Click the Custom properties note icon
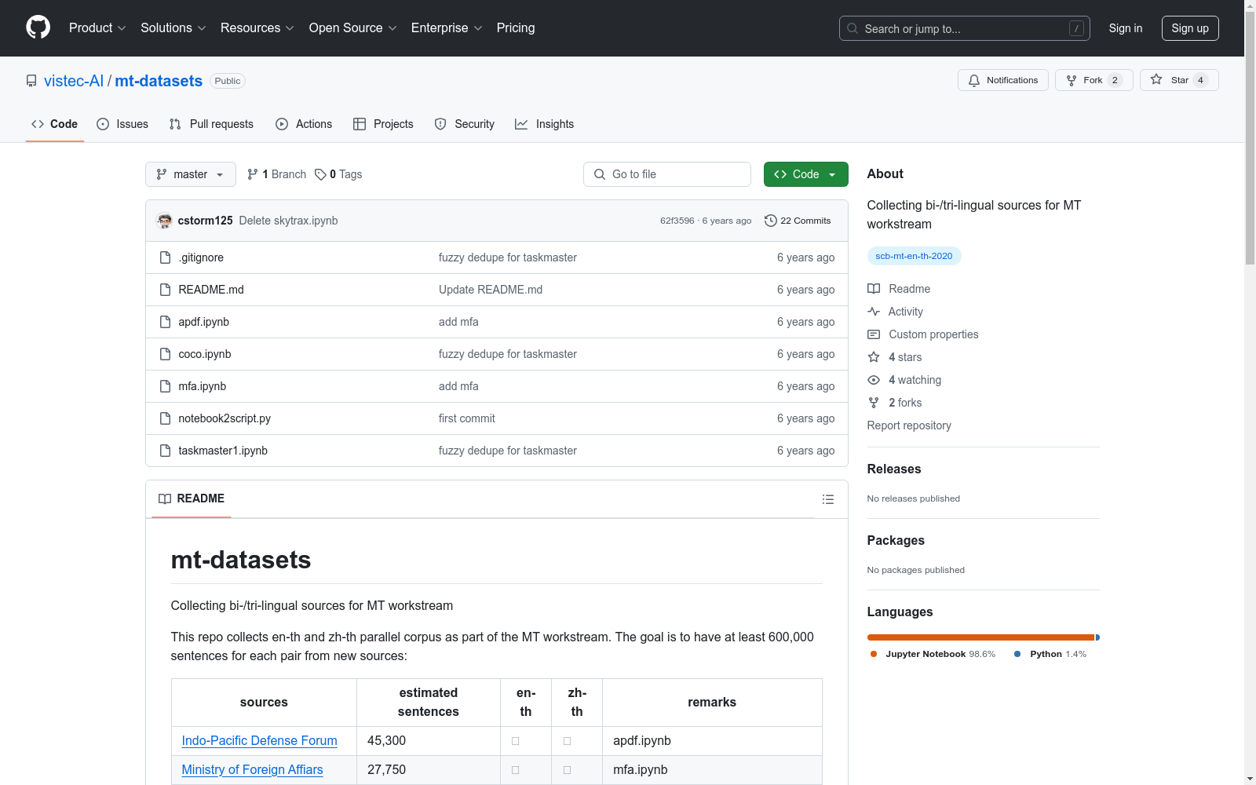Viewport: 1256px width, 785px height. pos(874,334)
